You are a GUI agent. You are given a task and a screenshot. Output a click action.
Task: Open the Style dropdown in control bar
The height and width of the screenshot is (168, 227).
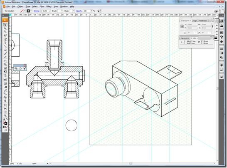(x=74, y=11)
